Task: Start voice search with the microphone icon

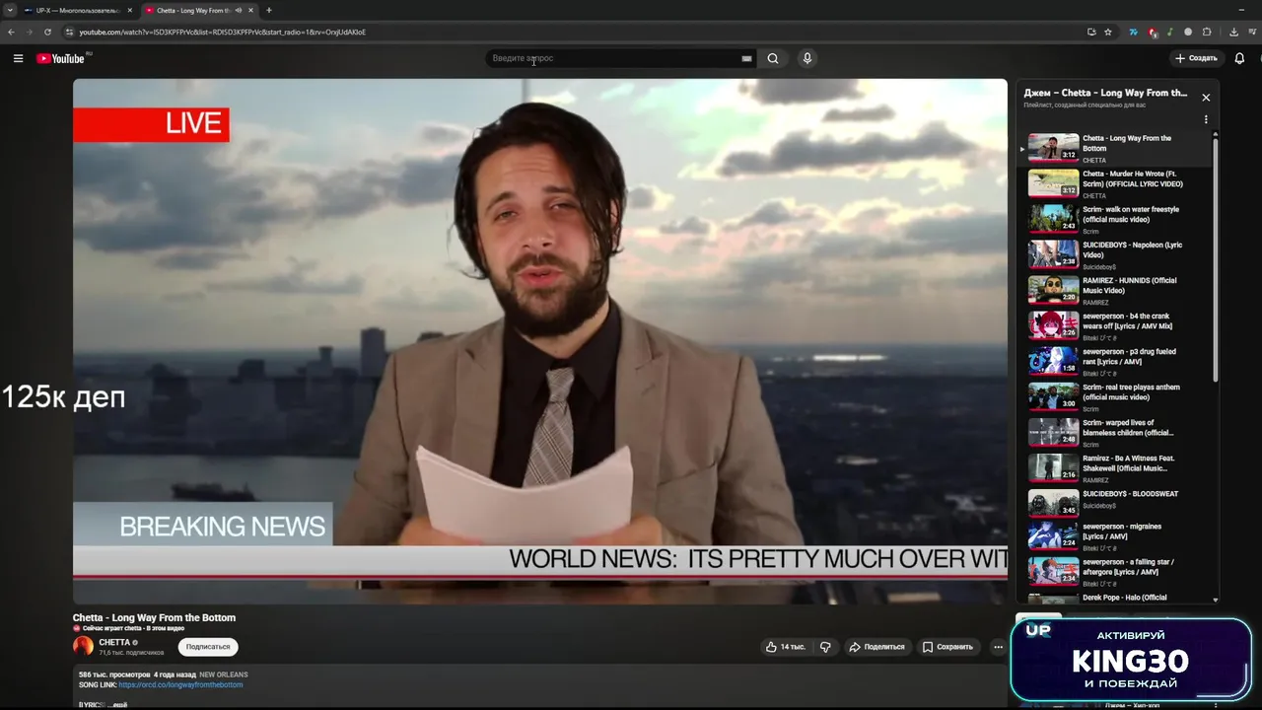Action: [807, 58]
